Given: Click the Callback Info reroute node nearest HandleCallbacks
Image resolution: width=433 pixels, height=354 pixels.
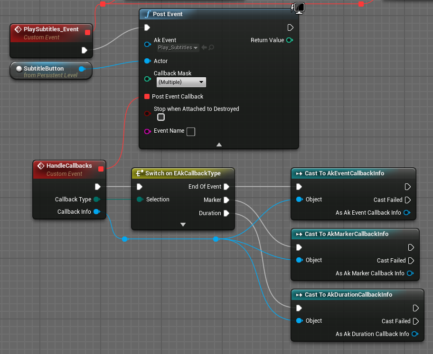Looking at the screenshot, I should pos(124,239).
